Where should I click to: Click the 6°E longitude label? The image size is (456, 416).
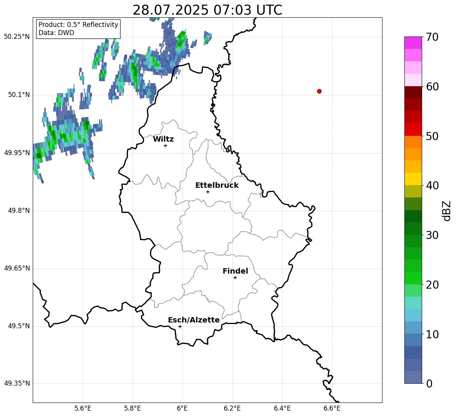pos(182,408)
